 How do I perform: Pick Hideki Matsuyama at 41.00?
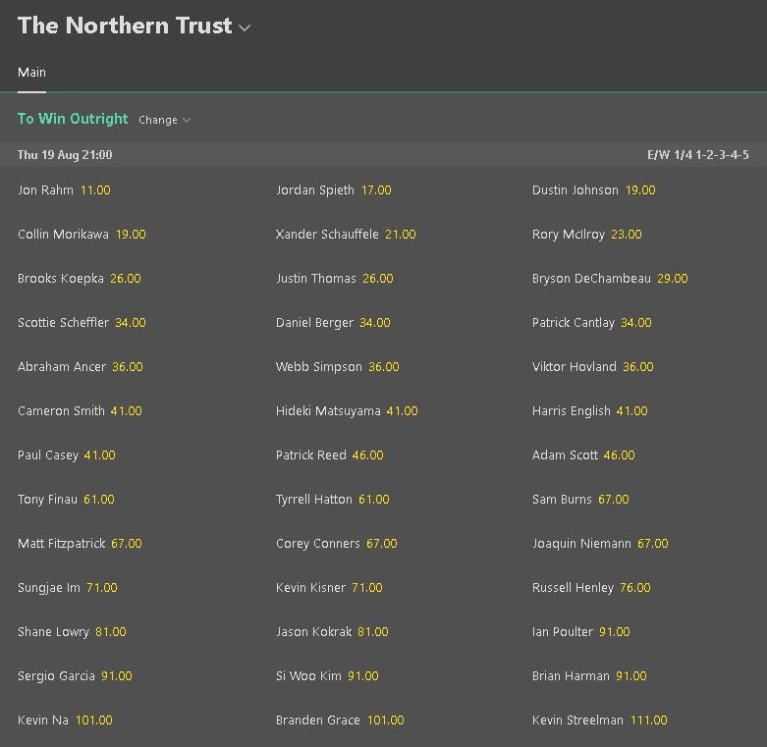(x=402, y=411)
